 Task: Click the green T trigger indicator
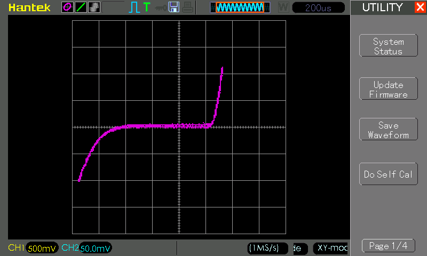pos(147,7)
